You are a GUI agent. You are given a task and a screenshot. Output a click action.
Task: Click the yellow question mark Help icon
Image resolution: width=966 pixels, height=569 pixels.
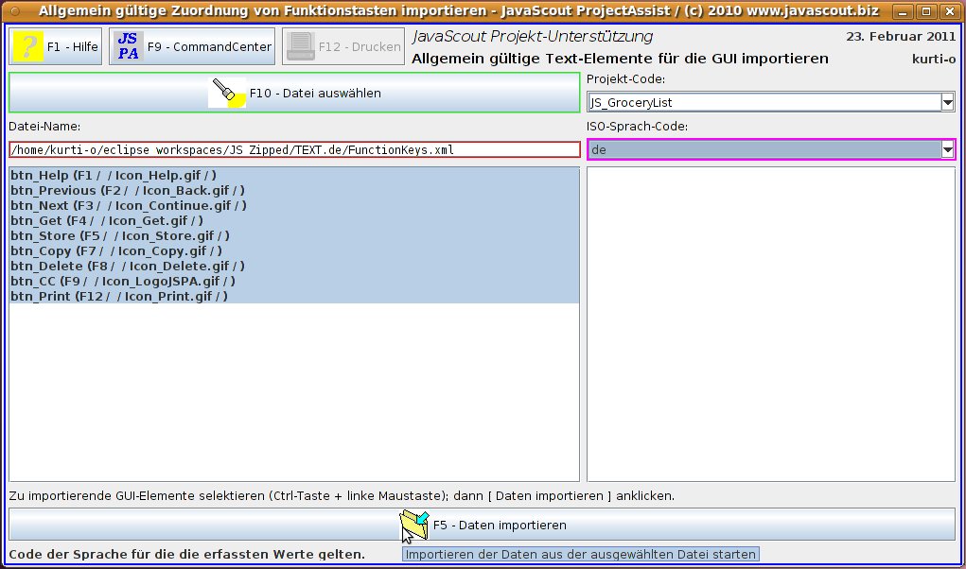[27, 46]
